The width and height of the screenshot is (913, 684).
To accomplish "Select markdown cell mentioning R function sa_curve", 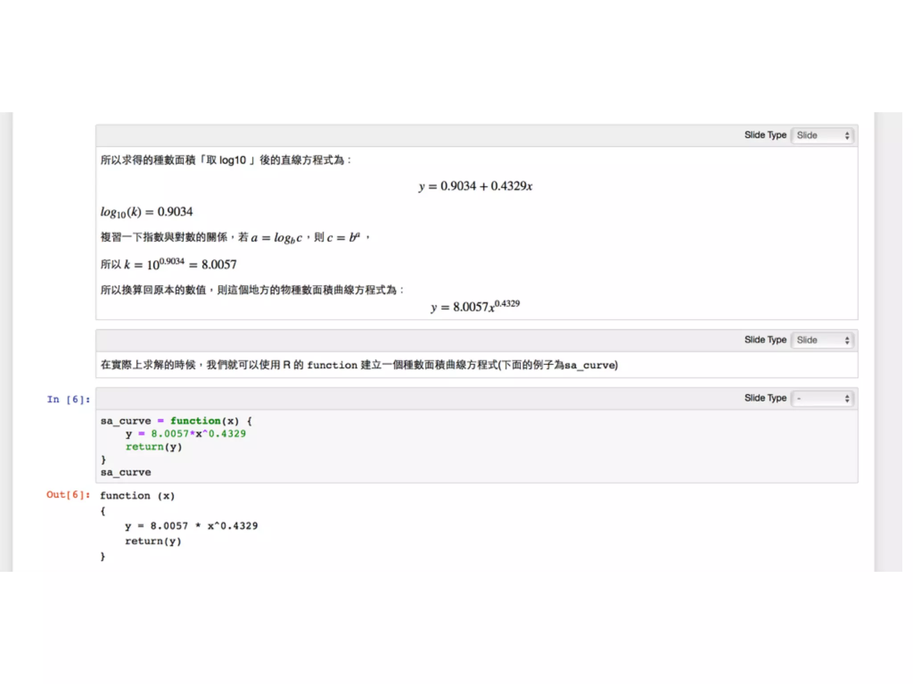I will (359, 365).
